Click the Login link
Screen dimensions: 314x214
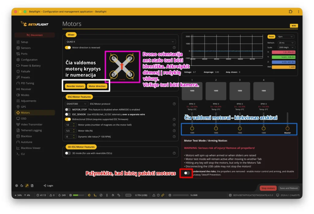point(48,186)
